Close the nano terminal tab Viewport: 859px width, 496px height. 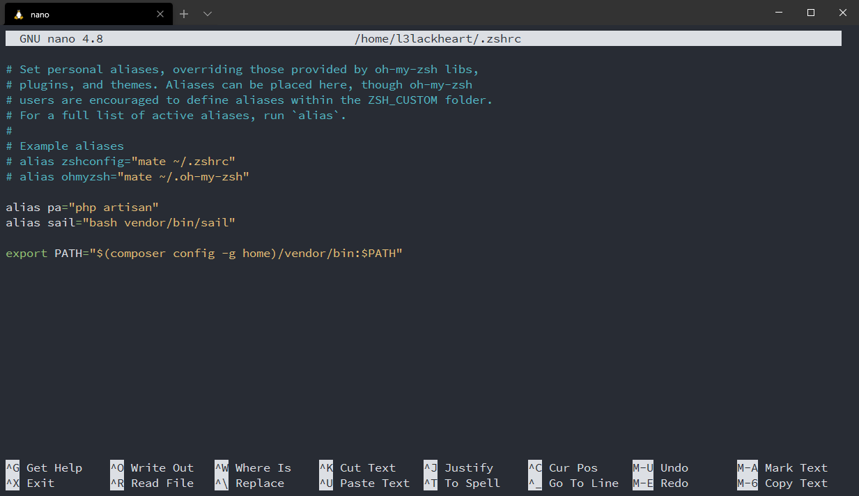[x=160, y=14]
